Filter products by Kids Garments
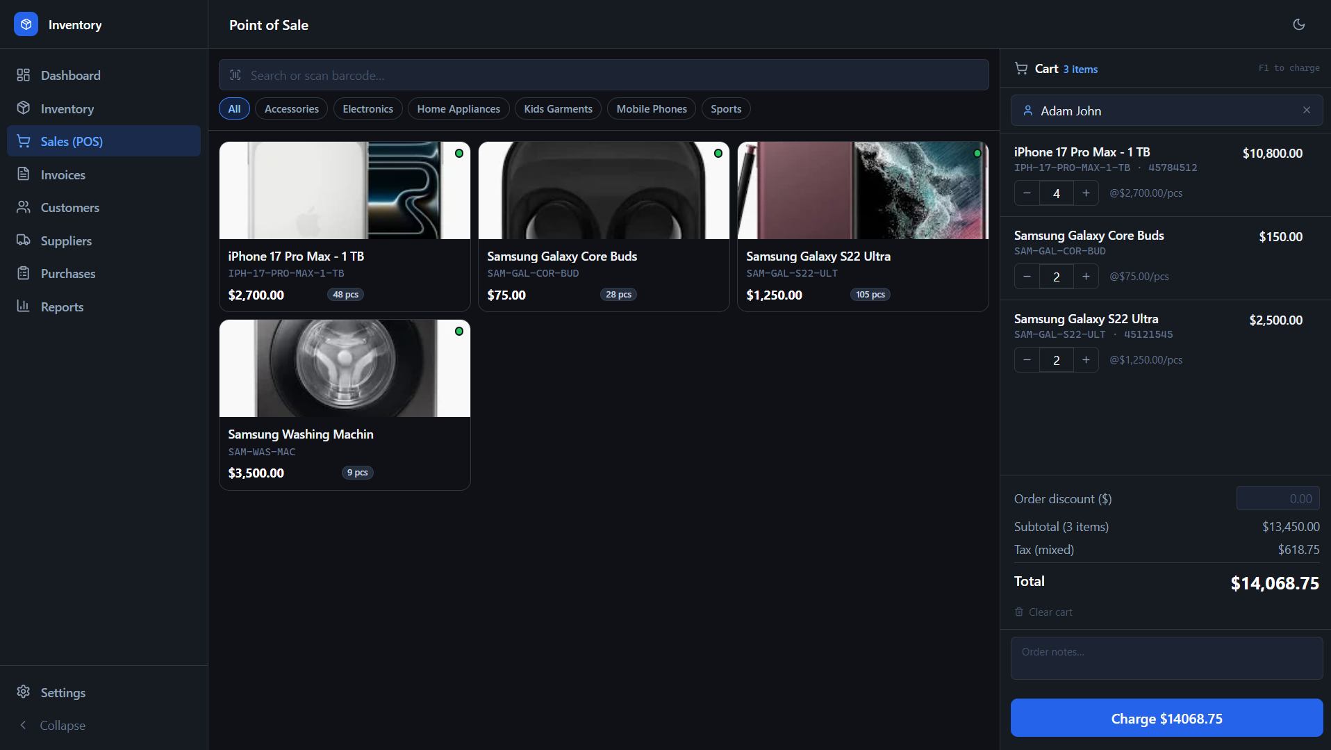 [558, 108]
